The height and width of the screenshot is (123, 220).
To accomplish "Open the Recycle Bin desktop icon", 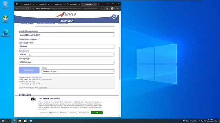I will pyautogui.click(x=5, y=5).
